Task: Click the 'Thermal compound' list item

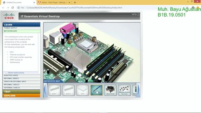Action: (x=17, y=55)
